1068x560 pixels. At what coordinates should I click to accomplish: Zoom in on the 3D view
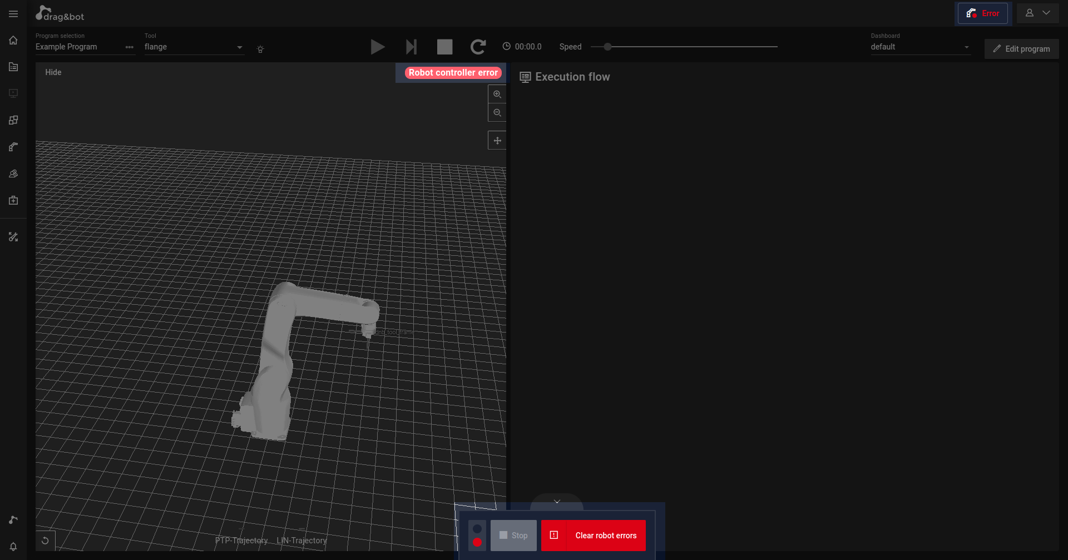click(x=497, y=95)
